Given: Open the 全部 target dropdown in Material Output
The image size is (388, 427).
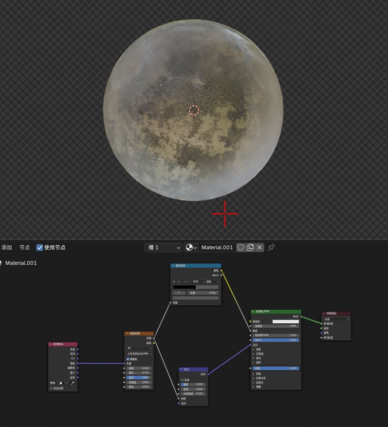Looking at the screenshot, I should (x=336, y=319).
